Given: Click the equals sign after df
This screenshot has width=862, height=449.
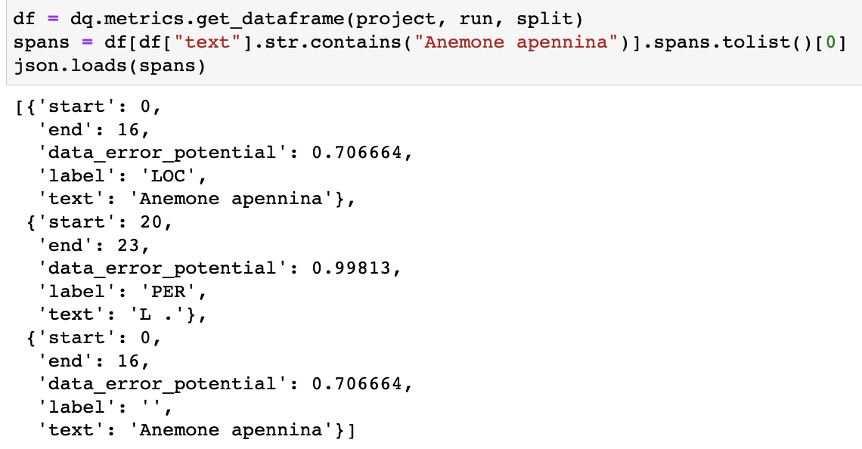Looking at the screenshot, I should click(x=53, y=19).
